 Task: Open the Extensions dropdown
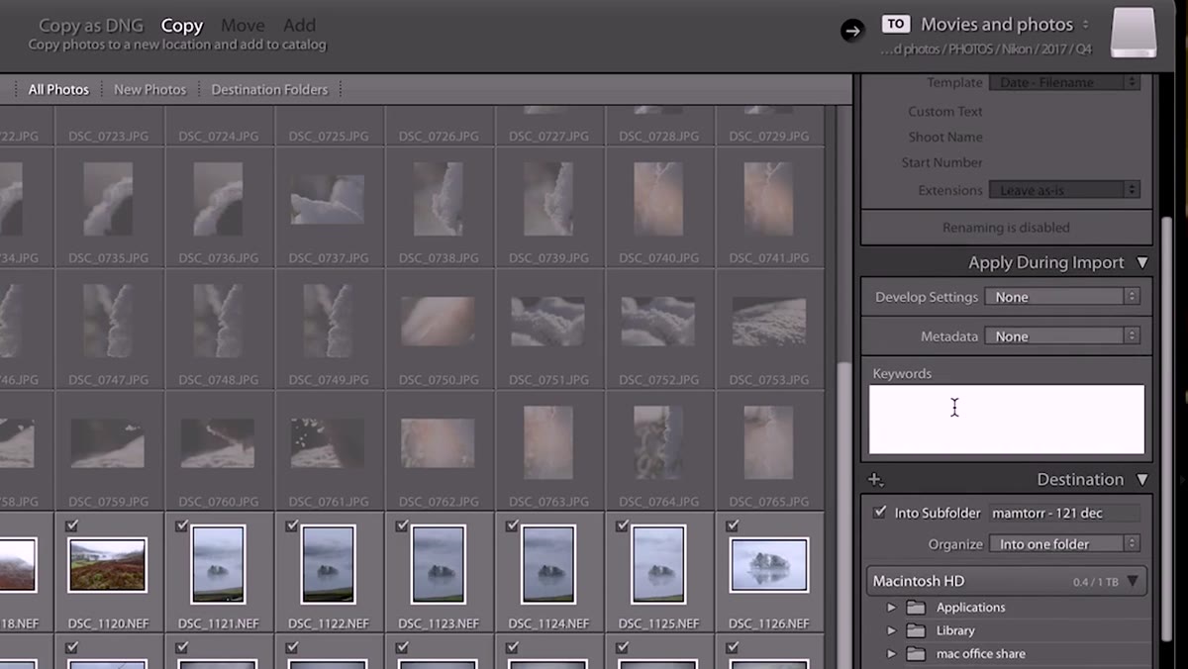tap(1063, 190)
